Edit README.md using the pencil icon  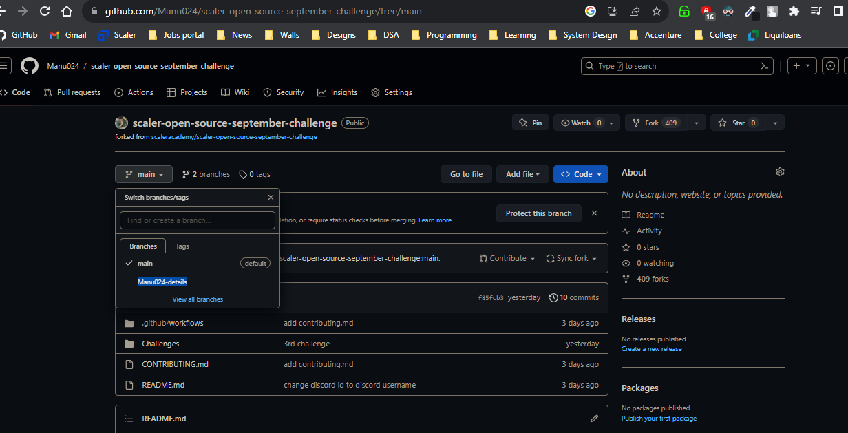pos(595,418)
